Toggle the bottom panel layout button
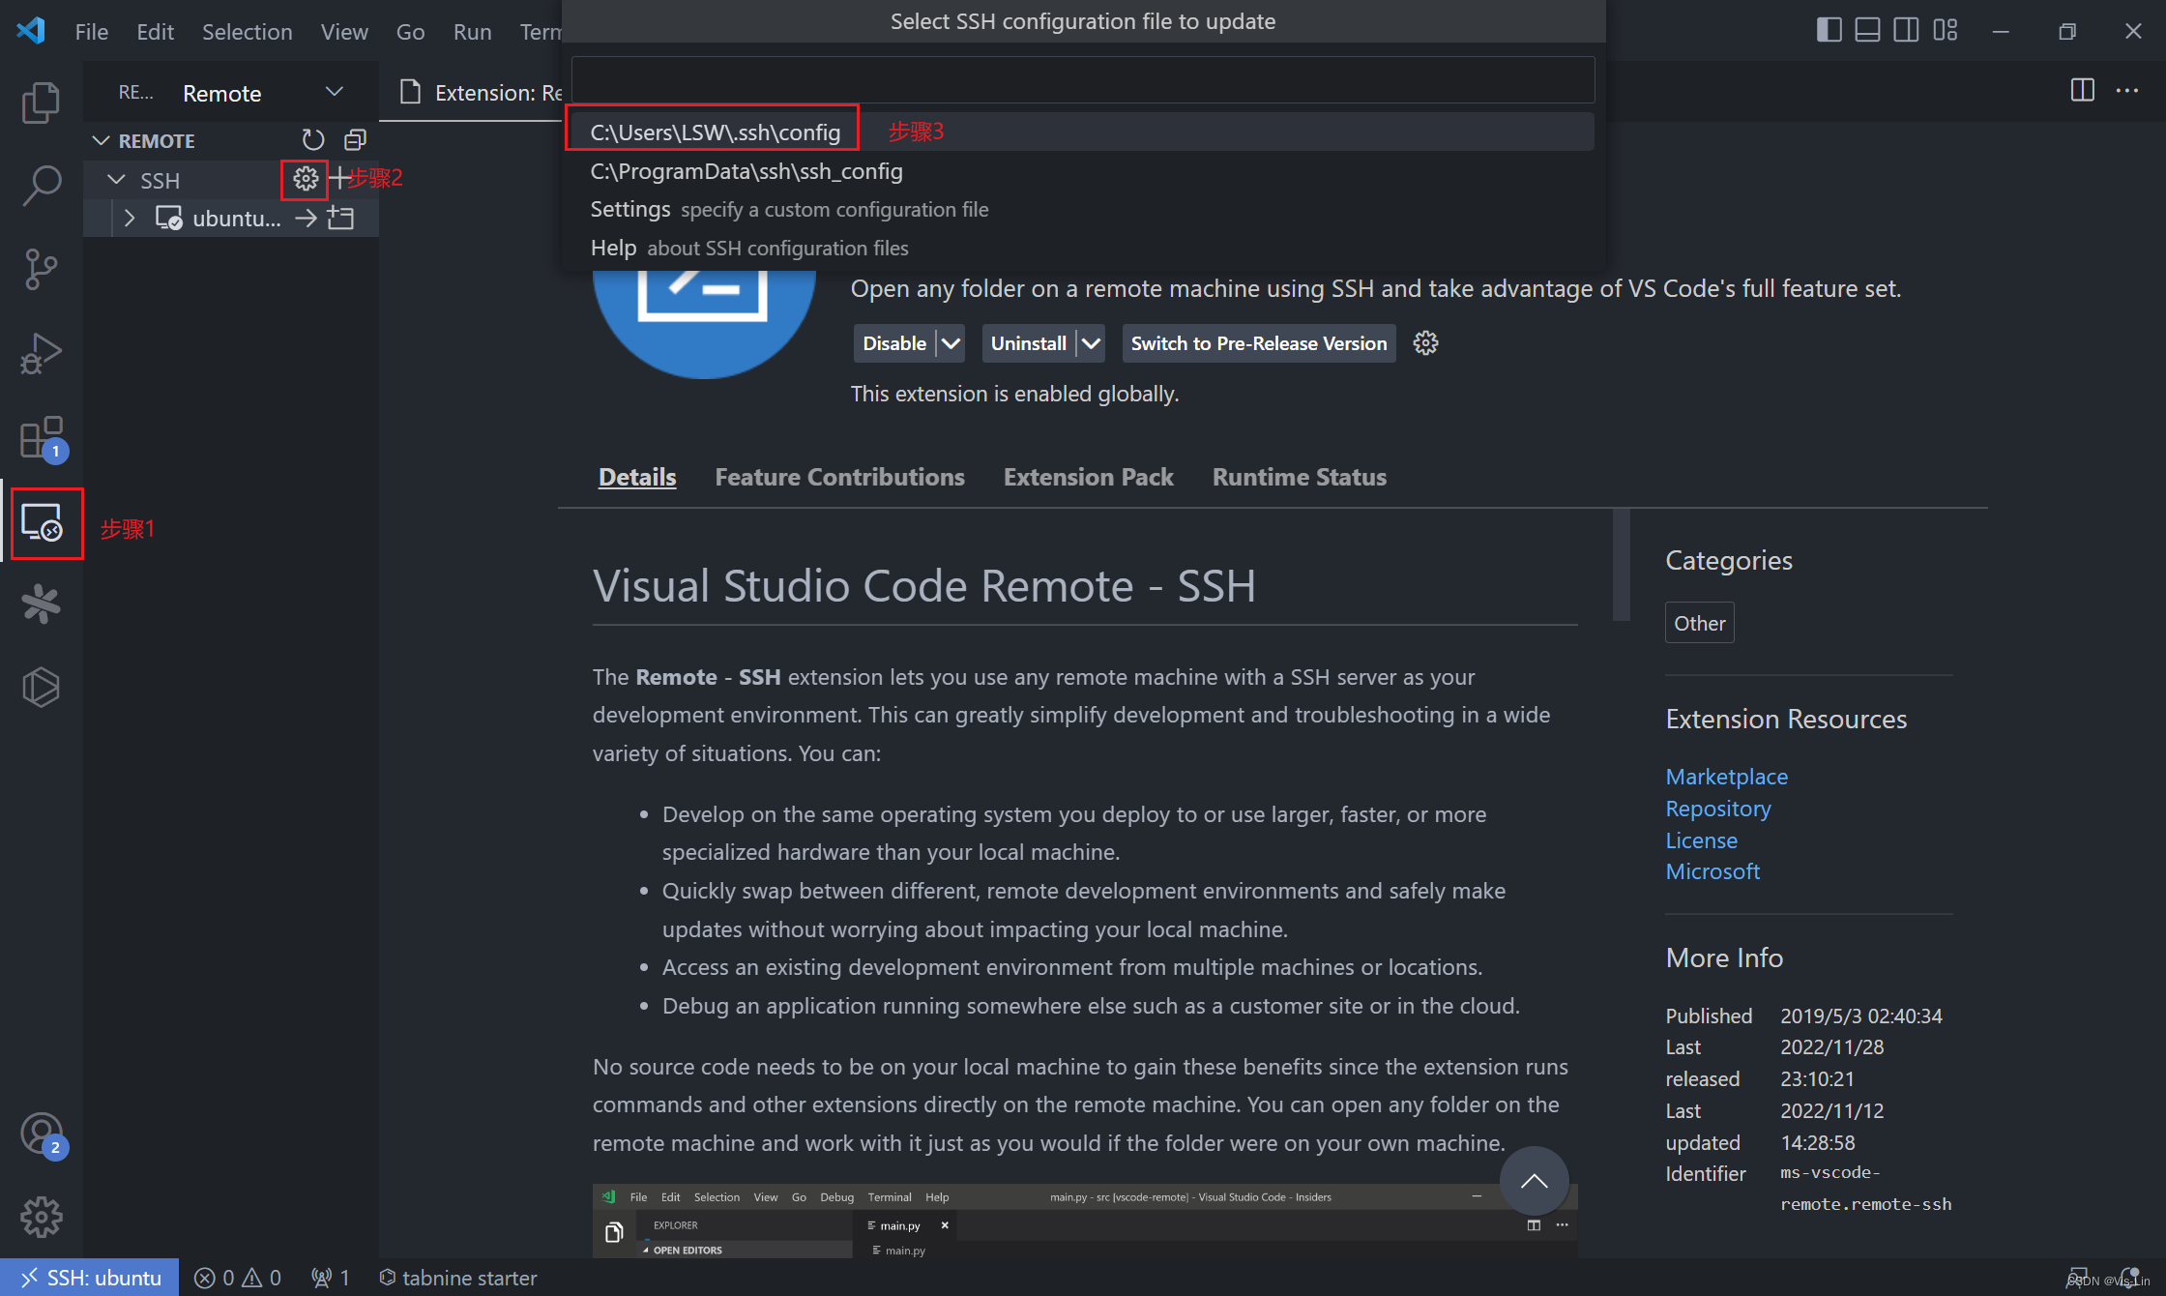This screenshot has height=1296, width=2166. (1867, 31)
